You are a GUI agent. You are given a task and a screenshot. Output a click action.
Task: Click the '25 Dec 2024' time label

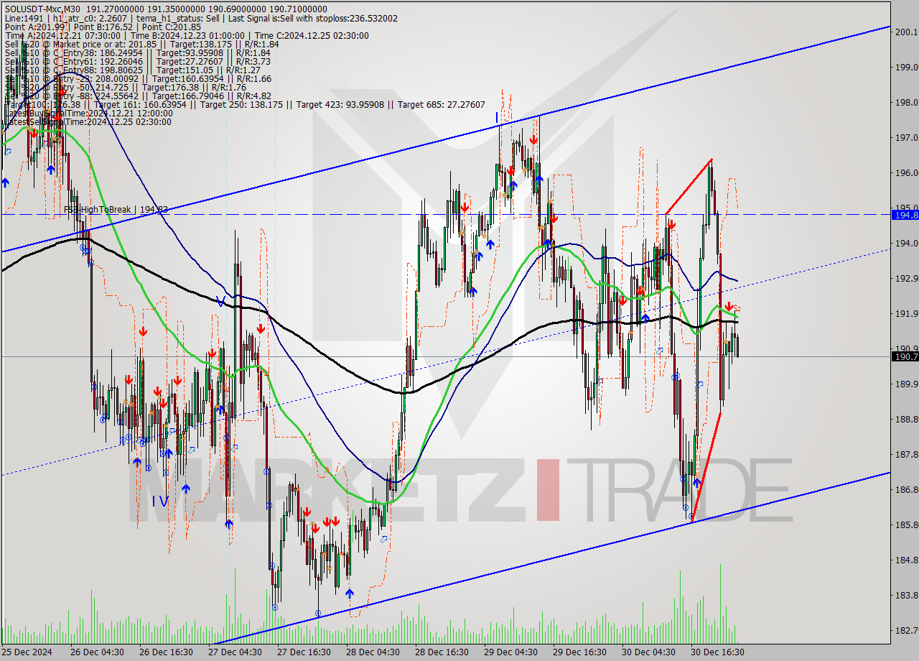[27, 652]
